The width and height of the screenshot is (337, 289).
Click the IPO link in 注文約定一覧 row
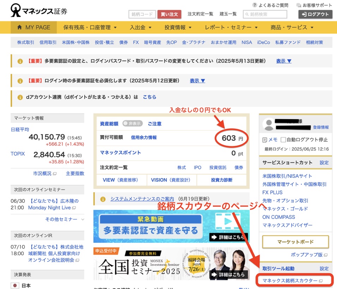pos(197,168)
